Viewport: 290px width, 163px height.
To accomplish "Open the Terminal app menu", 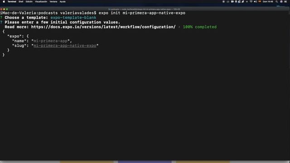I will 12,2.
